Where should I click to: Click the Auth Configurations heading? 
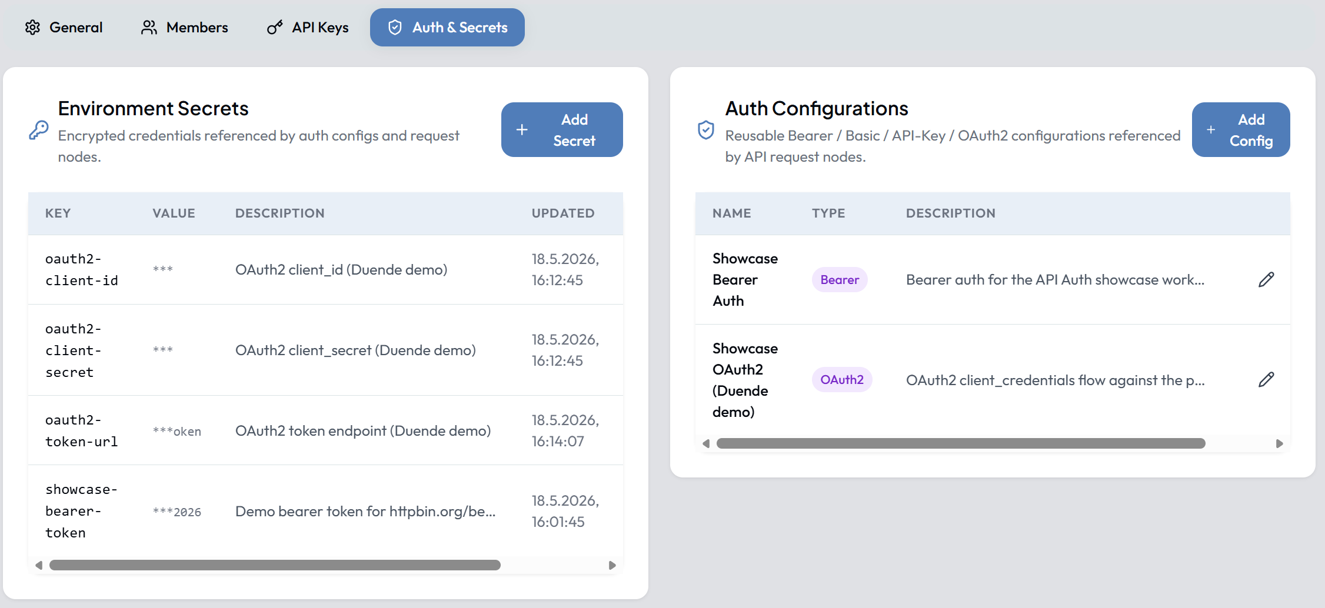click(817, 109)
